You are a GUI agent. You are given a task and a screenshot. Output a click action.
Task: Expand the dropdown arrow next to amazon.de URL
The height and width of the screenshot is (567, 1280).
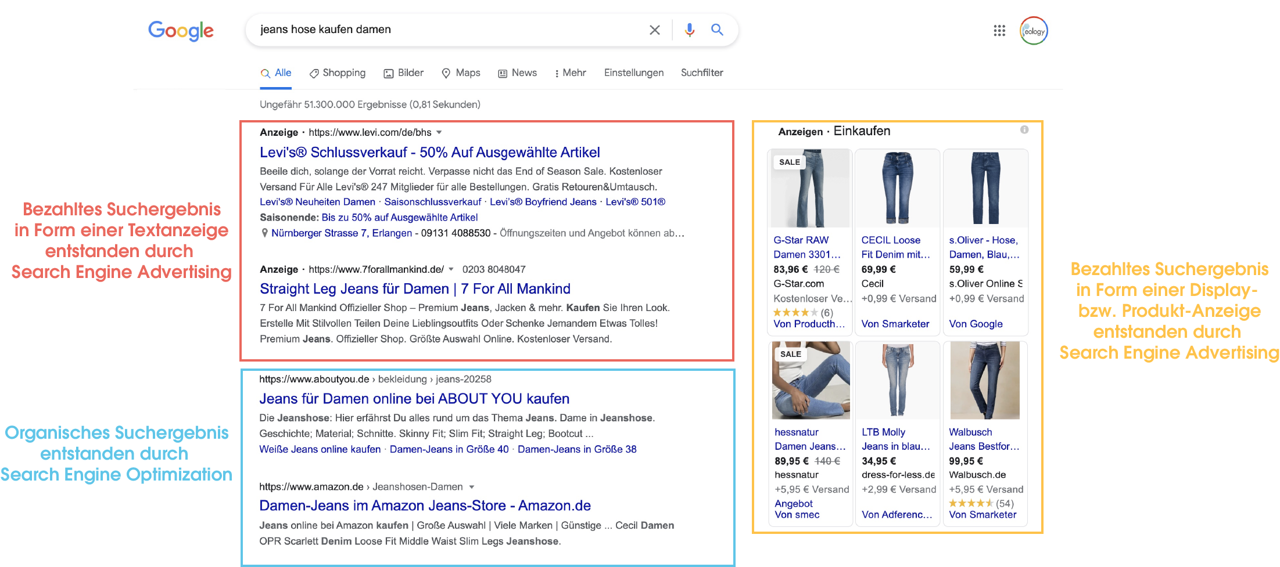pyautogui.click(x=472, y=487)
